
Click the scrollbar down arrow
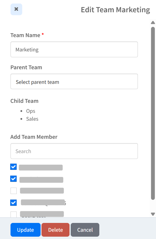[x=153, y=214]
